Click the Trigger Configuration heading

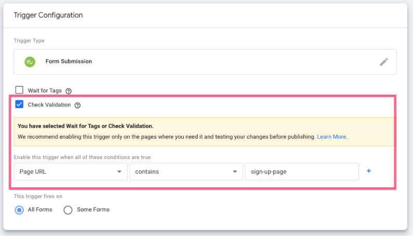coord(48,15)
